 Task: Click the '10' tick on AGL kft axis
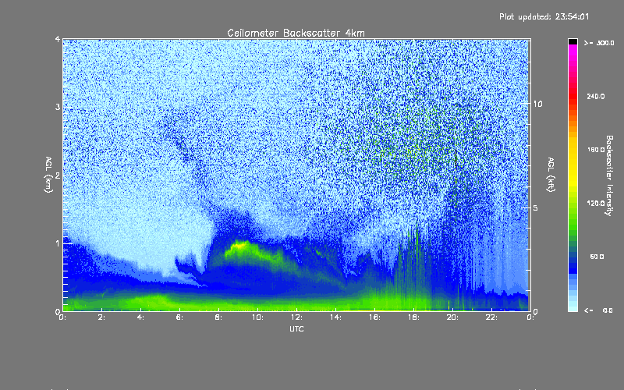[537, 104]
